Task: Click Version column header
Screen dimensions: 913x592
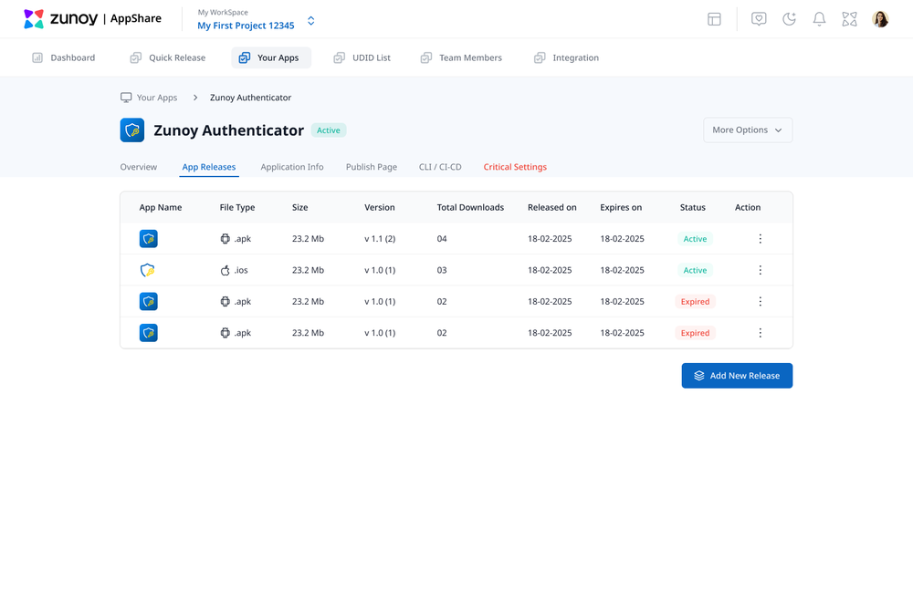Action: 379,207
